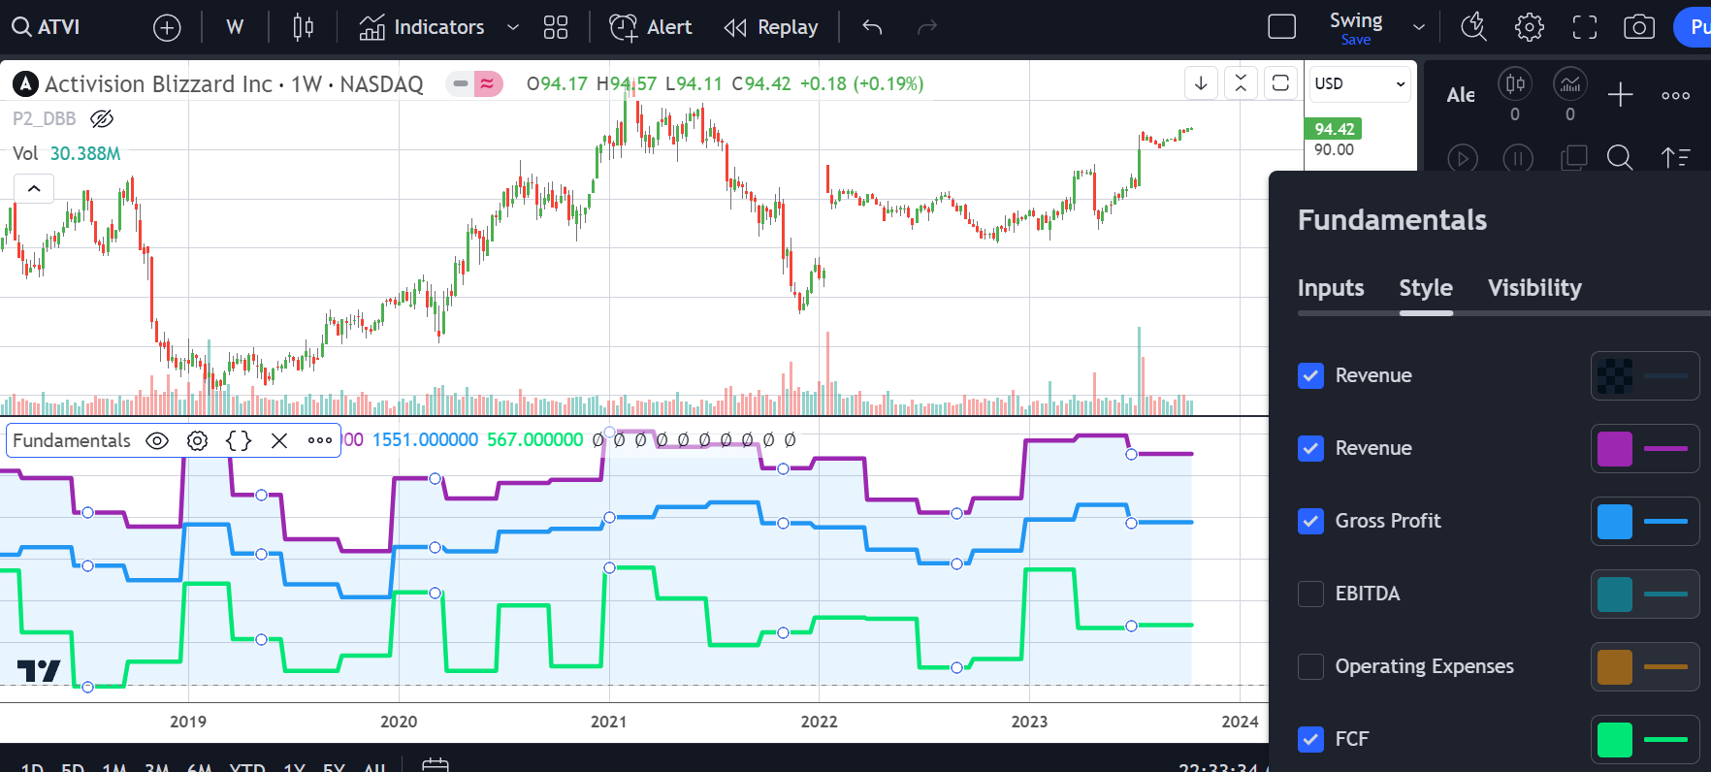This screenshot has height=772, width=1711.
Task: Open the blue Gross Profit color swatch
Action: tap(1615, 522)
